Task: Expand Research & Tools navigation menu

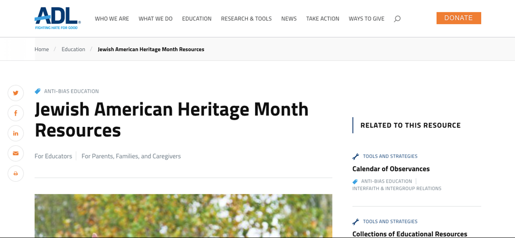Action: pyautogui.click(x=246, y=19)
